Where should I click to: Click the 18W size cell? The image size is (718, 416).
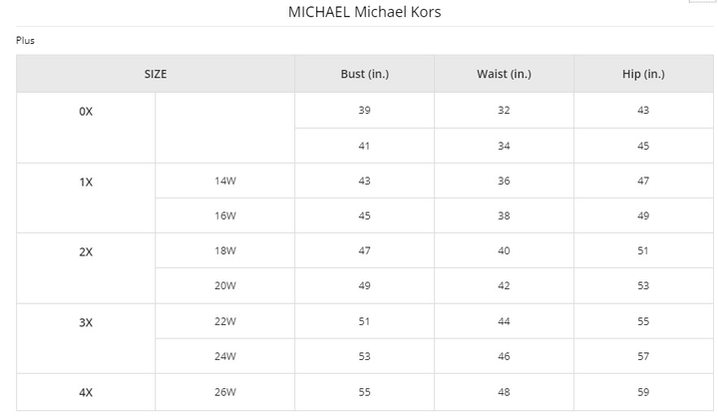pos(225,251)
